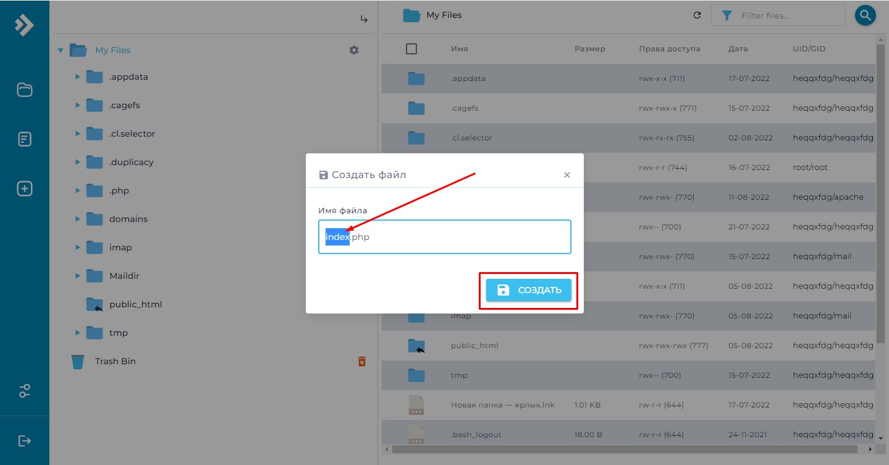Viewport: 889px width, 465px height.
Task: Expand the tmp tree folder
Action: [x=78, y=333]
